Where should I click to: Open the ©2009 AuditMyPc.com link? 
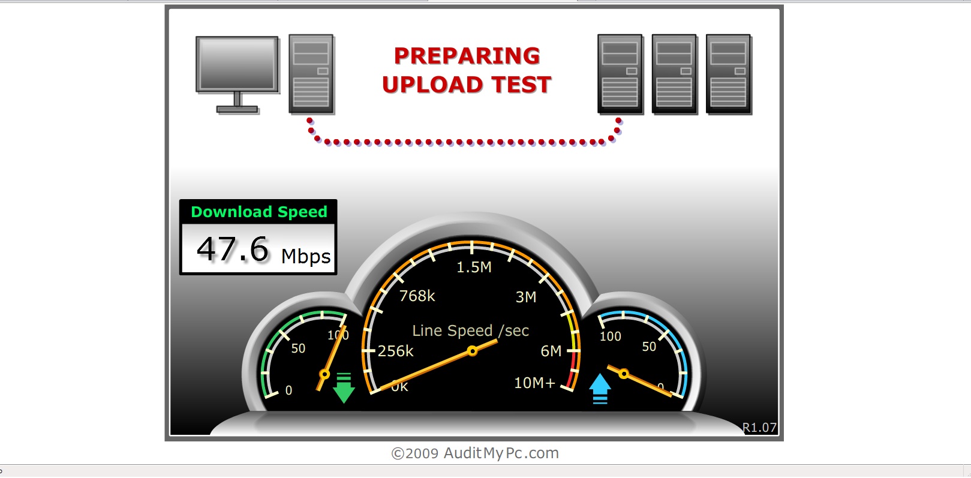474,453
